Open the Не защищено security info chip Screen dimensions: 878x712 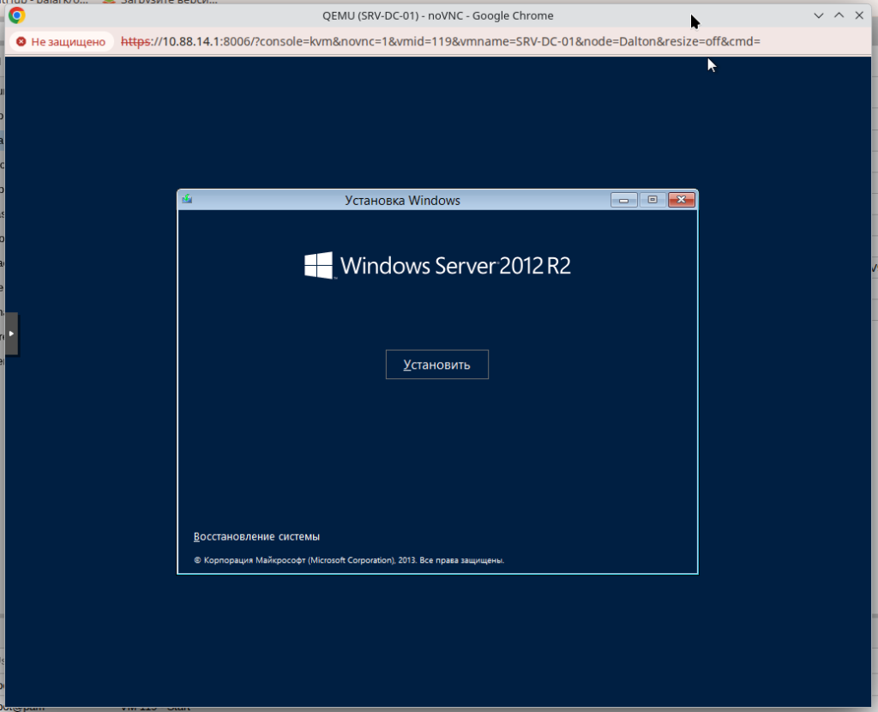tap(60, 41)
